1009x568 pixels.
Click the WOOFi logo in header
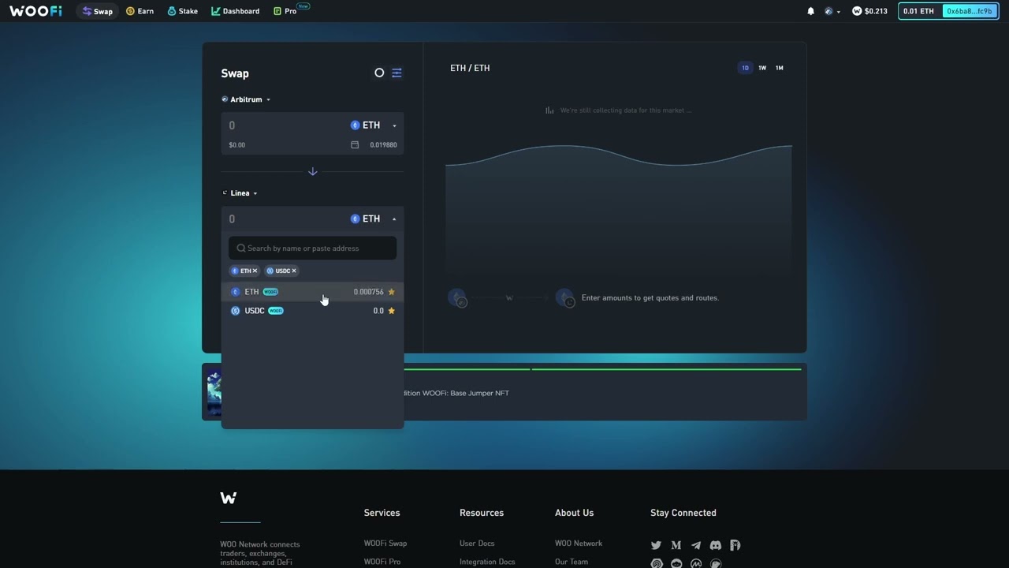click(x=35, y=11)
